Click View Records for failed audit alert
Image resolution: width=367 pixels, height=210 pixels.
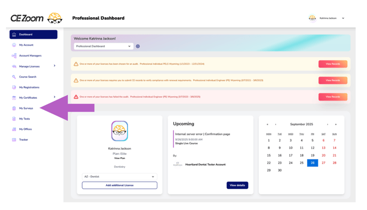tap(333, 97)
